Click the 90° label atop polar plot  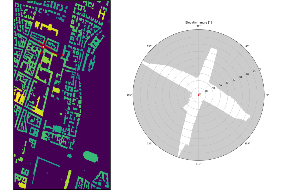click(x=198, y=26)
